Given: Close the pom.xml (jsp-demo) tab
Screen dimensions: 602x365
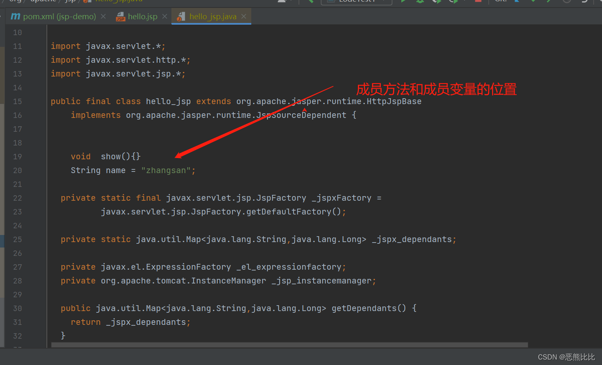Looking at the screenshot, I should [x=103, y=16].
